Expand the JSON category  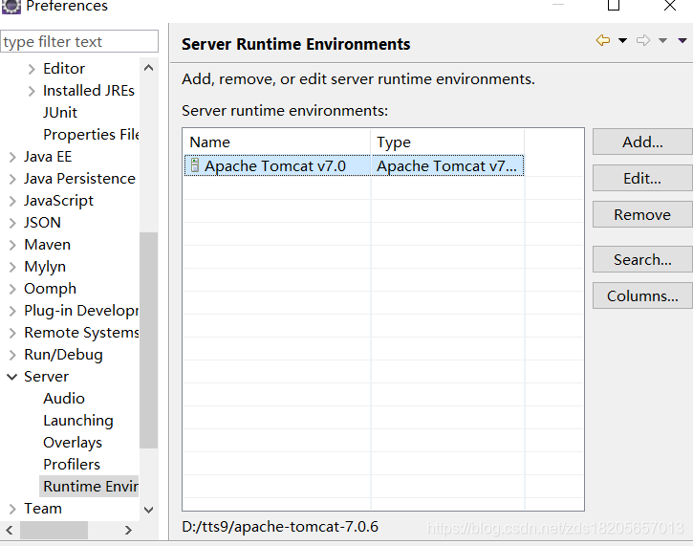coord(11,223)
